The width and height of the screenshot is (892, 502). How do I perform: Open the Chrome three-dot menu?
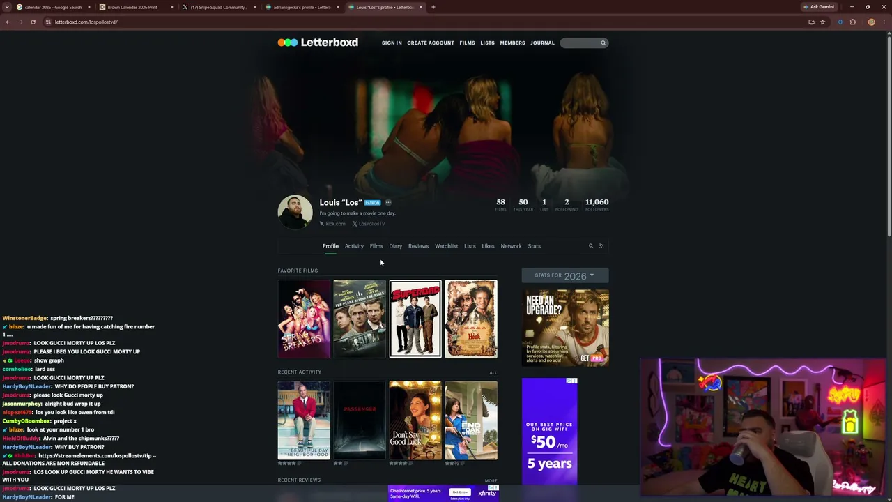(884, 22)
